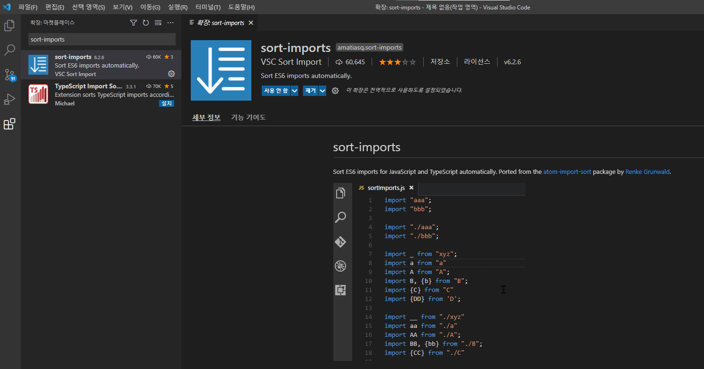The image size is (704, 369).
Task: Open the Run and Debug view
Action: (x=9, y=99)
